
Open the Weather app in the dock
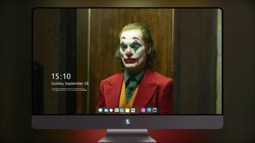click(106, 110)
